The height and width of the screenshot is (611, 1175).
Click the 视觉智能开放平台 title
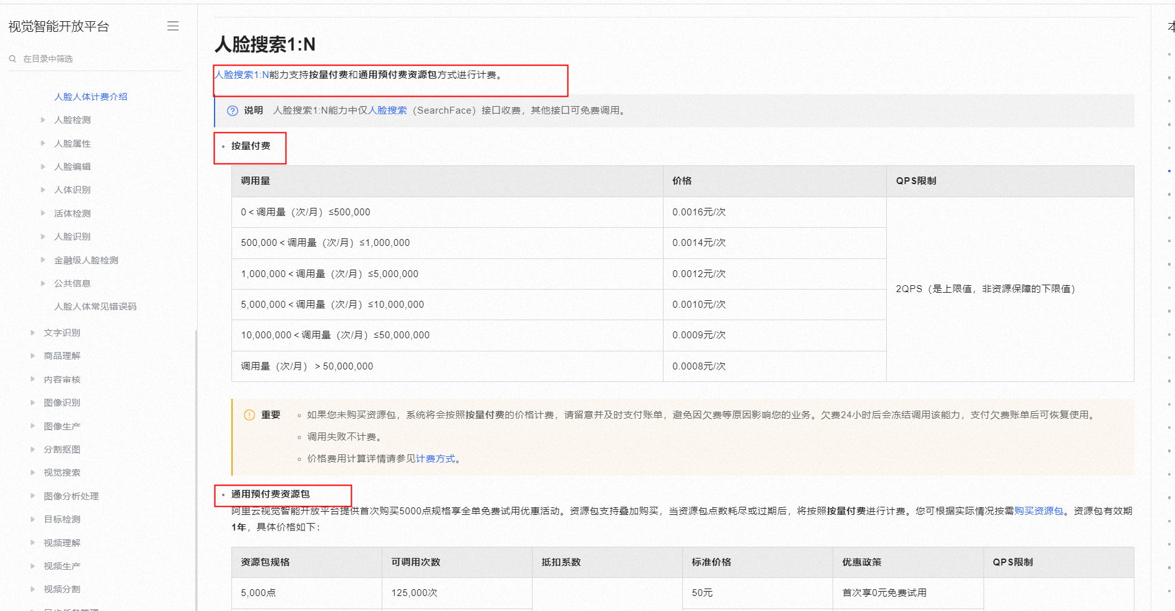[x=59, y=26]
